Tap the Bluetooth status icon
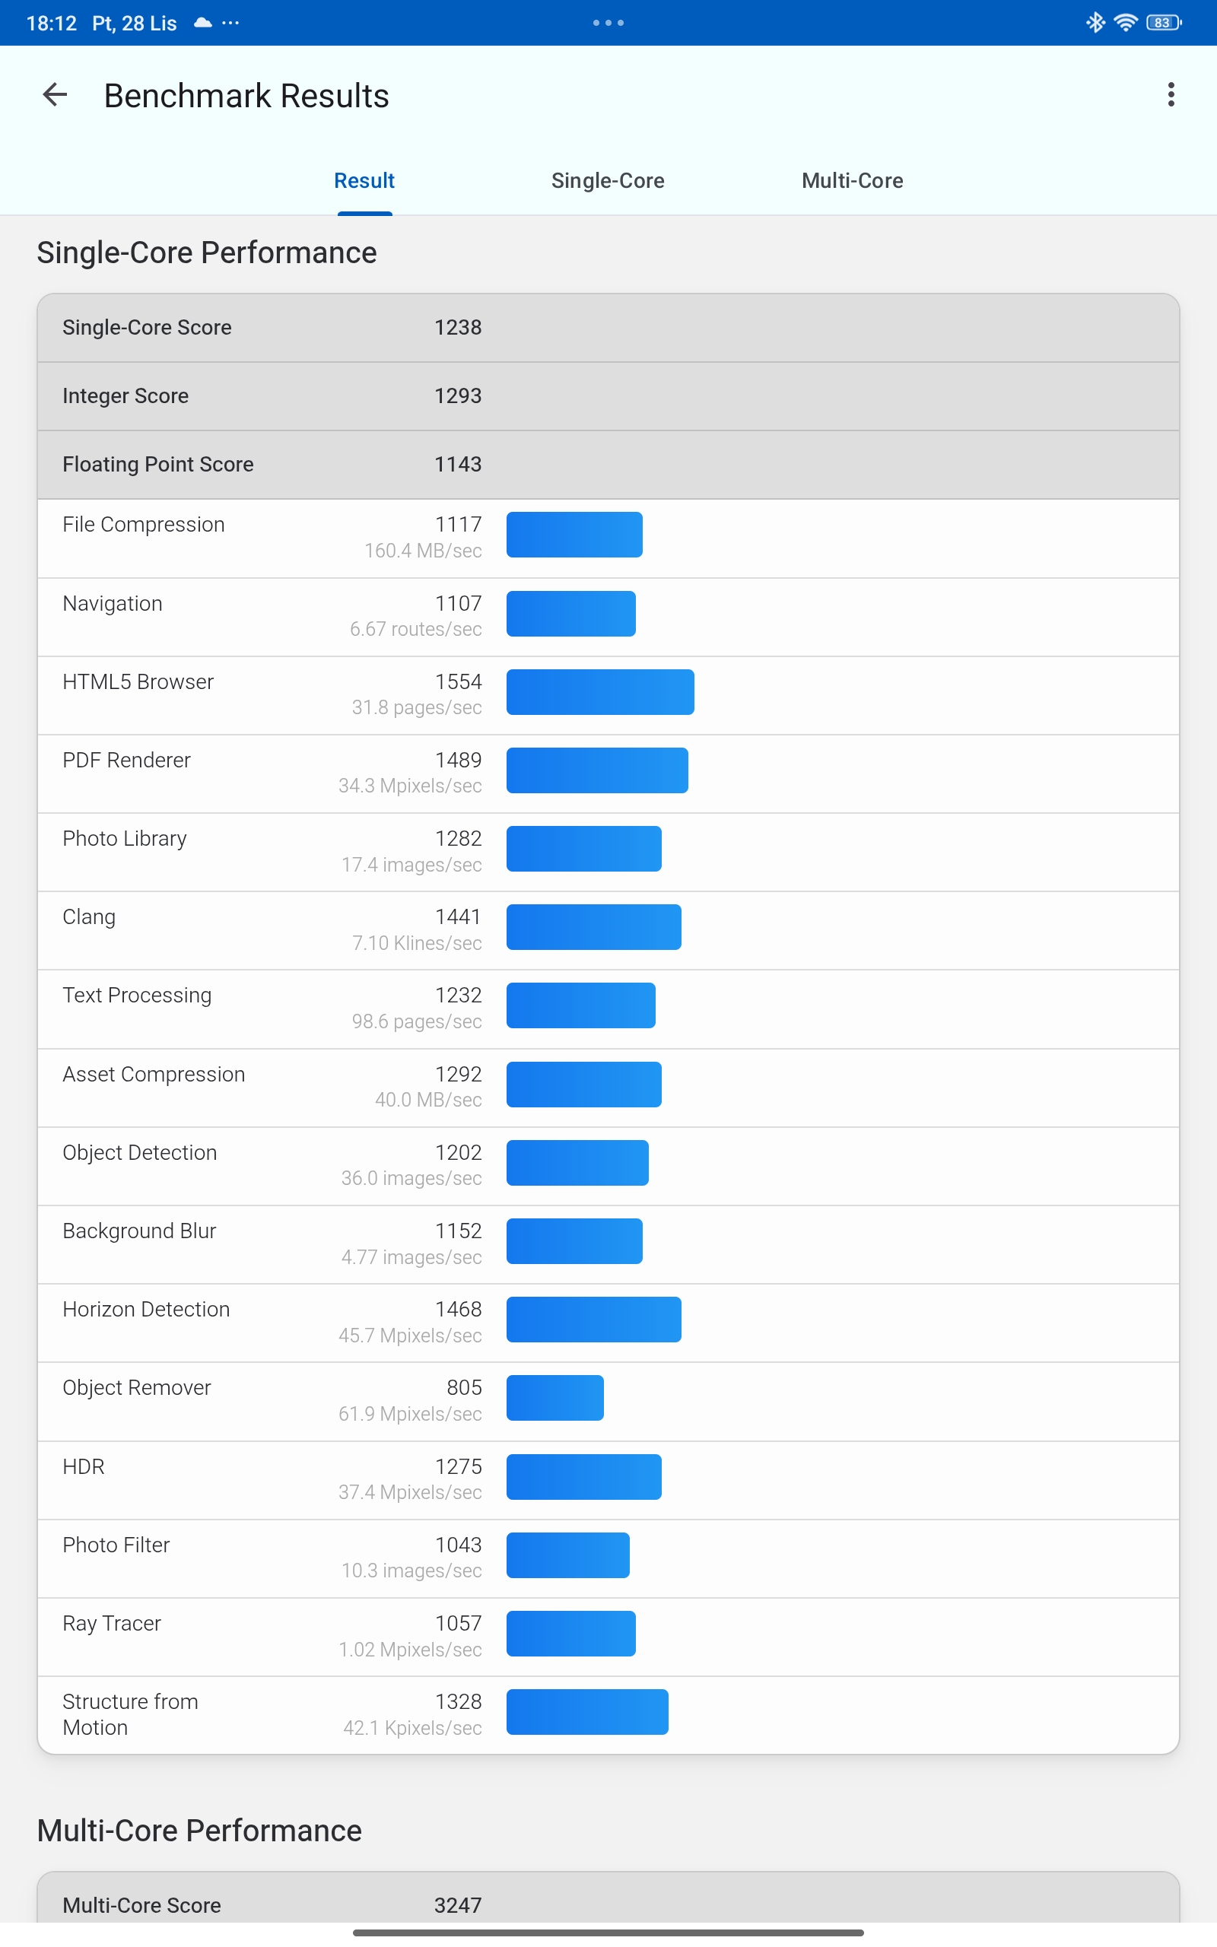 (1095, 23)
